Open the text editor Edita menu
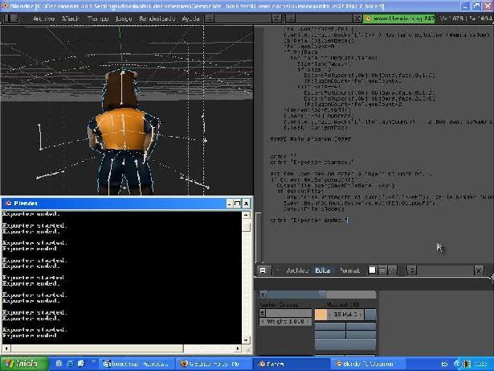This screenshot has width=494, height=371. tap(322, 270)
